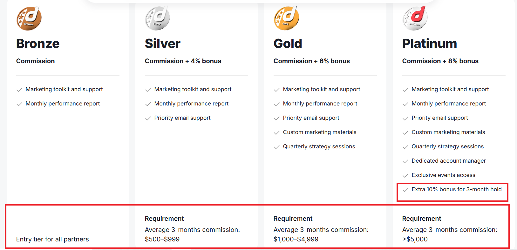Select the Platinum tier heading
This screenshot has width=517, height=250.
[429, 44]
